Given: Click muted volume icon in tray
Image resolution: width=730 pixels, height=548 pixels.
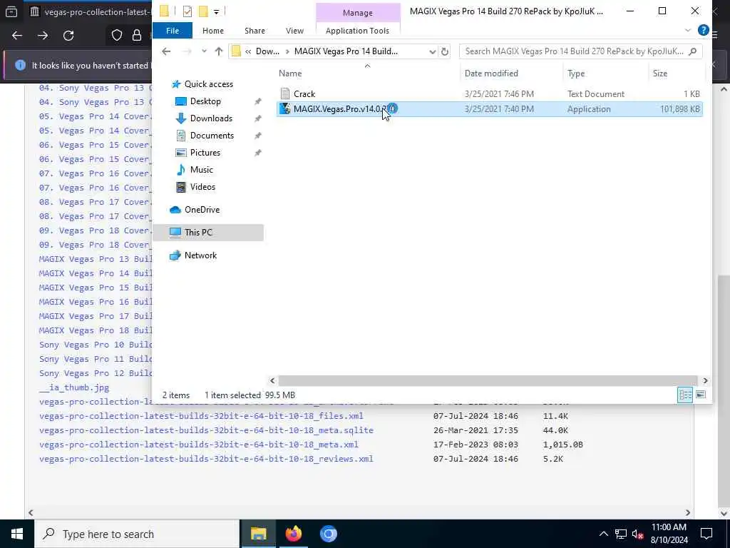Looking at the screenshot, I should pyautogui.click(x=637, y=534).
